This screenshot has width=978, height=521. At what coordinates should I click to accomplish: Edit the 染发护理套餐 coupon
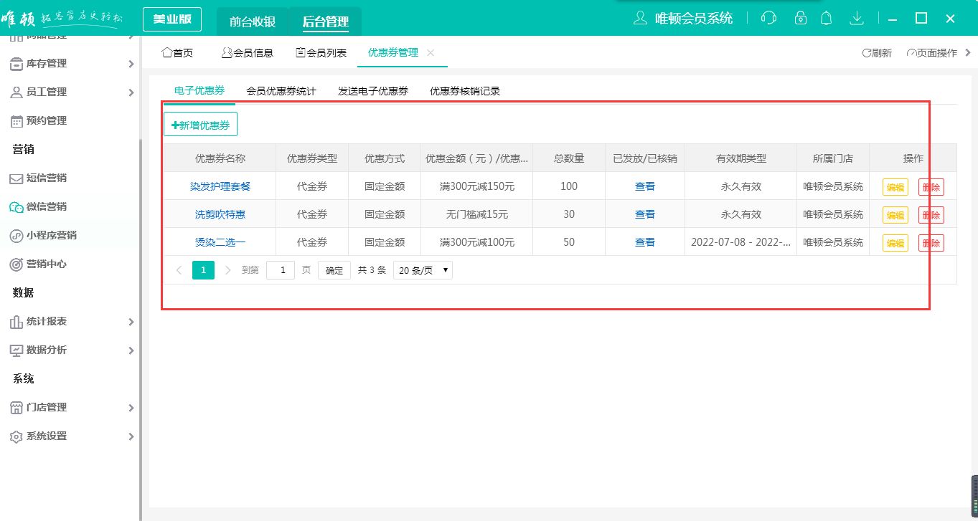pyautogui.click(x=895, y=187)
